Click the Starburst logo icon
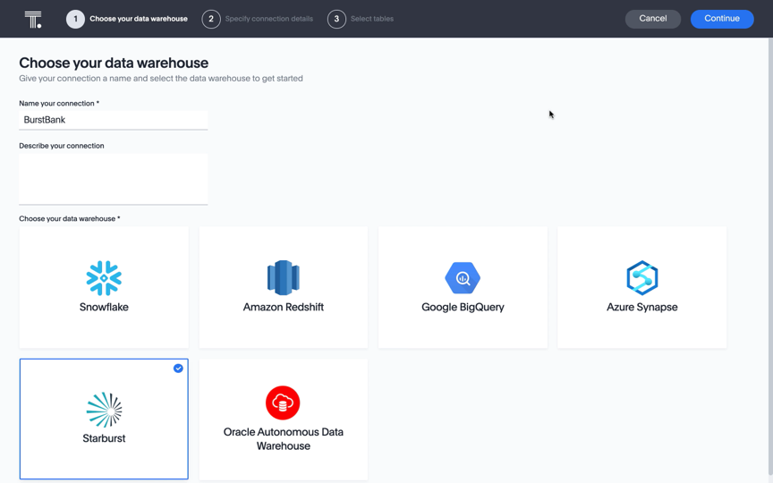Viewport: 773px width, 483px height. 104,410
